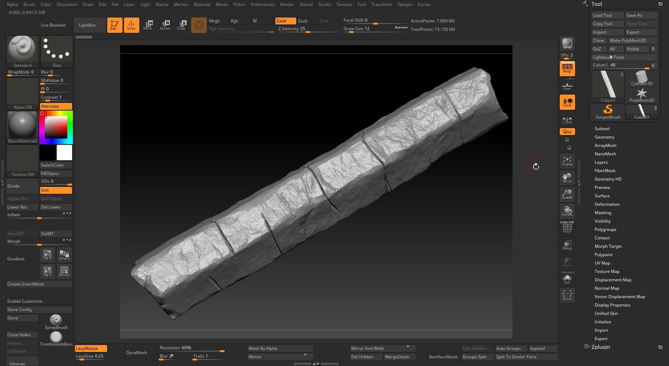Open the Stroke menu
Viewport: 669px width, 366px height.
(x=324, y=5)
